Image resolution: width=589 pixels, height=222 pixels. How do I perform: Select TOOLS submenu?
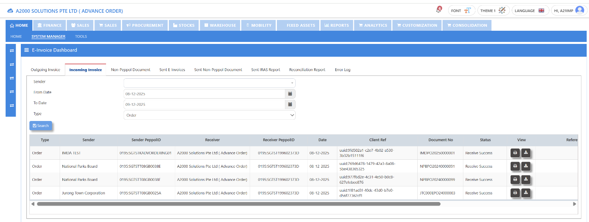pyautogui.click(x=81, y=36)
